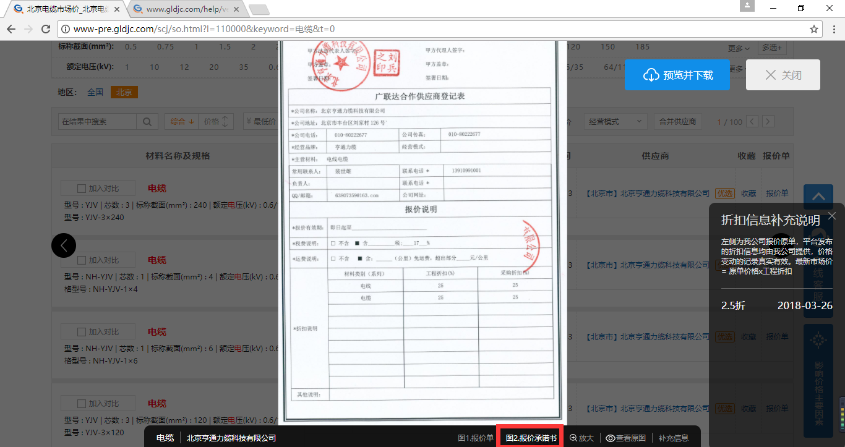Click browser forward arrow

[x=28, y=29]
